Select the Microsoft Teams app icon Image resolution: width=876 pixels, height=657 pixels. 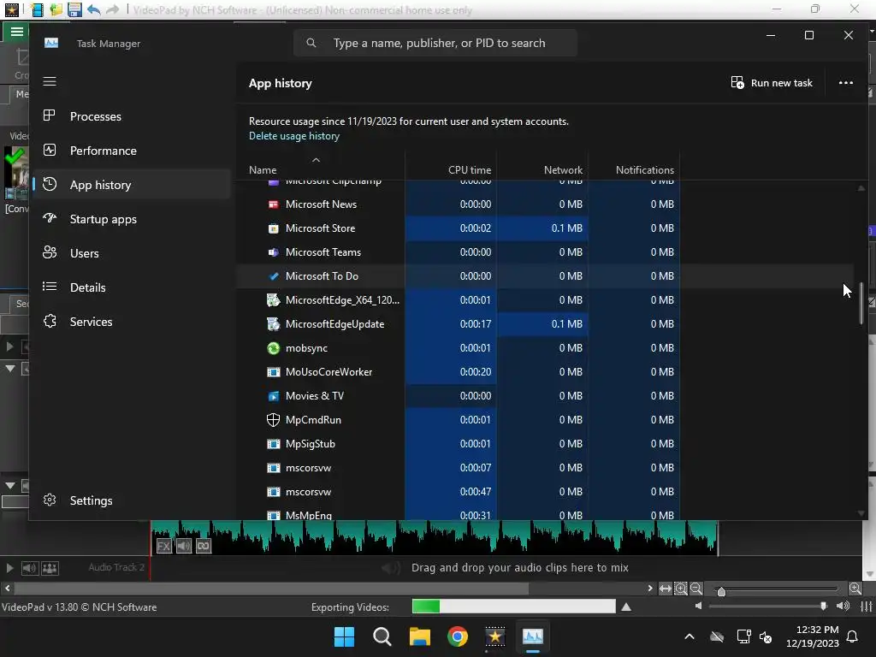click(x=273, y=252)
